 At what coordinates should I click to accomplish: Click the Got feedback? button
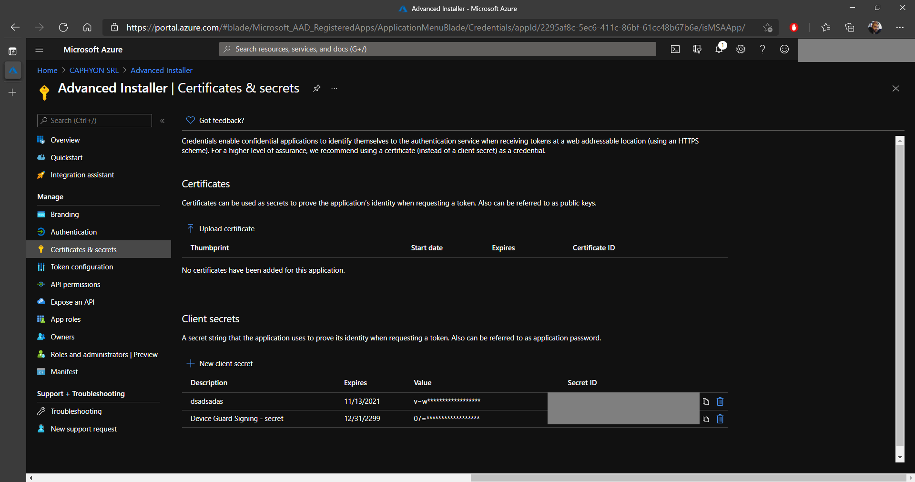pos(215,121)
